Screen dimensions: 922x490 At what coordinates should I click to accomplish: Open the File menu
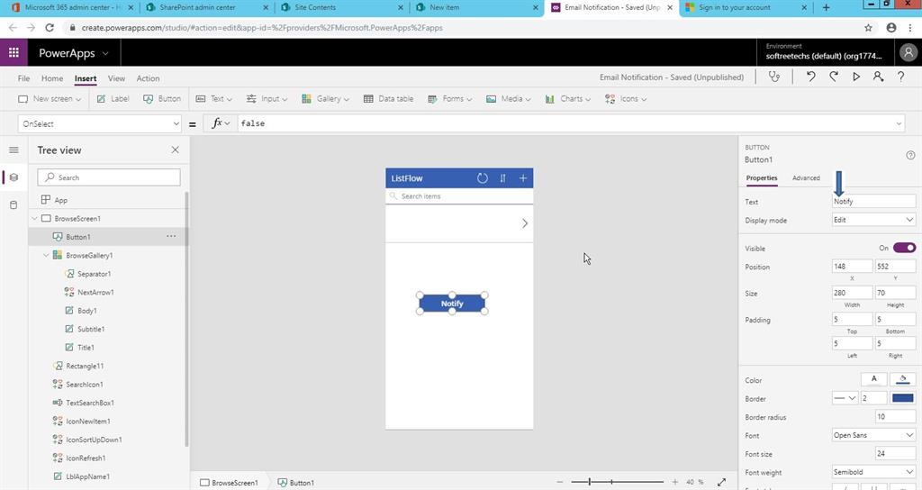(23, 78)
